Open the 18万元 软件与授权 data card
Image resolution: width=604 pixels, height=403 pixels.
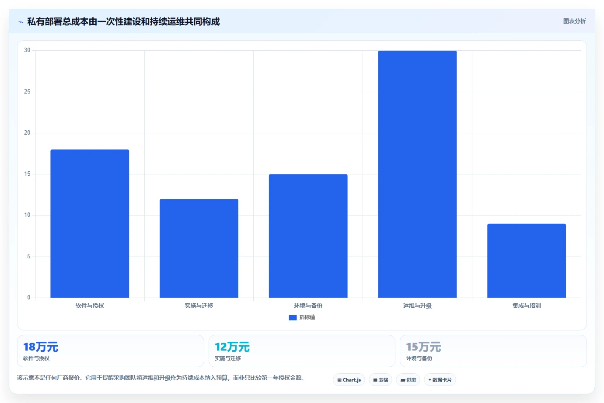(x=111, y=351)
